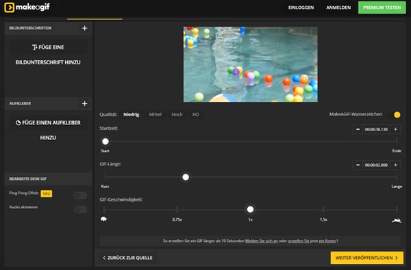Click Füge einen Aufkleber hinzu

(48, 130)
